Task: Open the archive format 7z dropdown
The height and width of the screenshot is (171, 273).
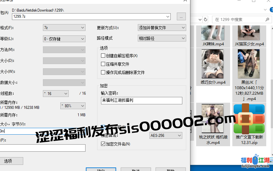Action: tap(83, 28)
